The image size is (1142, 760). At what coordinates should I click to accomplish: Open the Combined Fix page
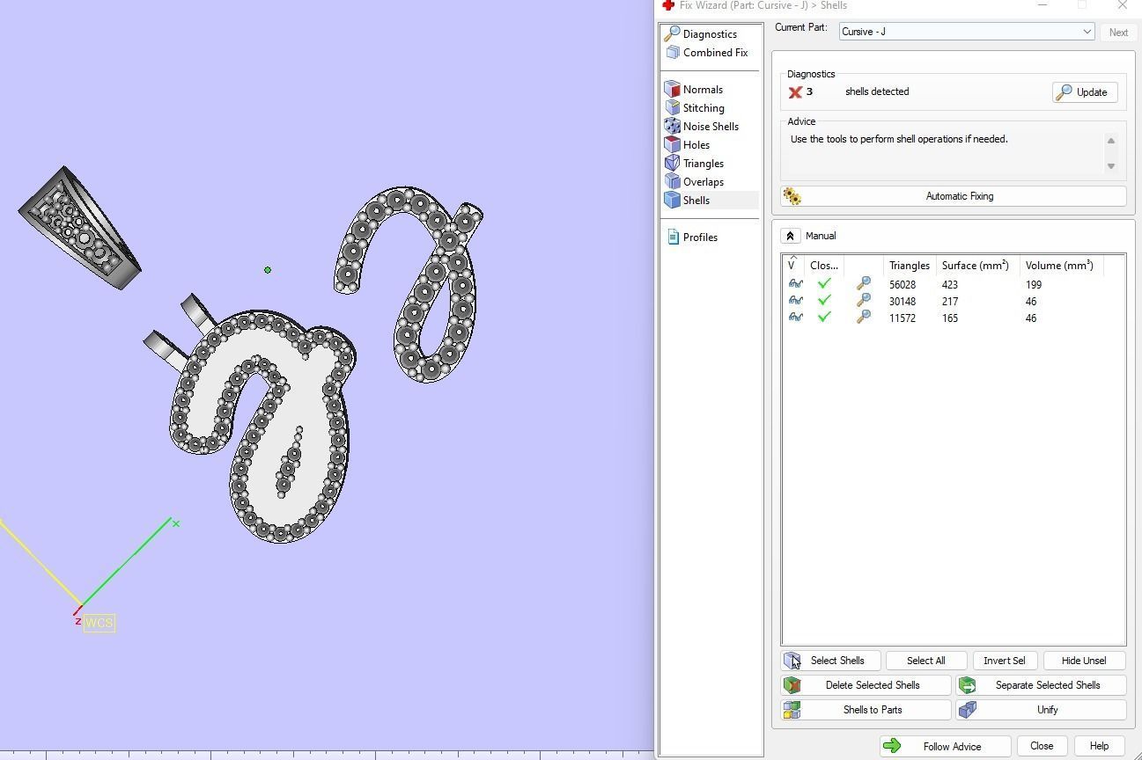click(715, 53)
